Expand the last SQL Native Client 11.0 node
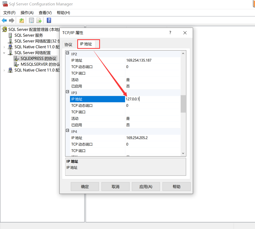Image resolution: width=255 pixels, height=229 pixels. click(4, 70)
